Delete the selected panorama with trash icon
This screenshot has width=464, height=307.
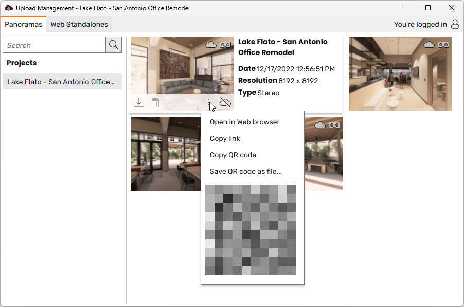[155, 102]
